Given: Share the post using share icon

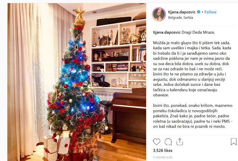Looking at the screenshot, I should [x=180, y=142].
